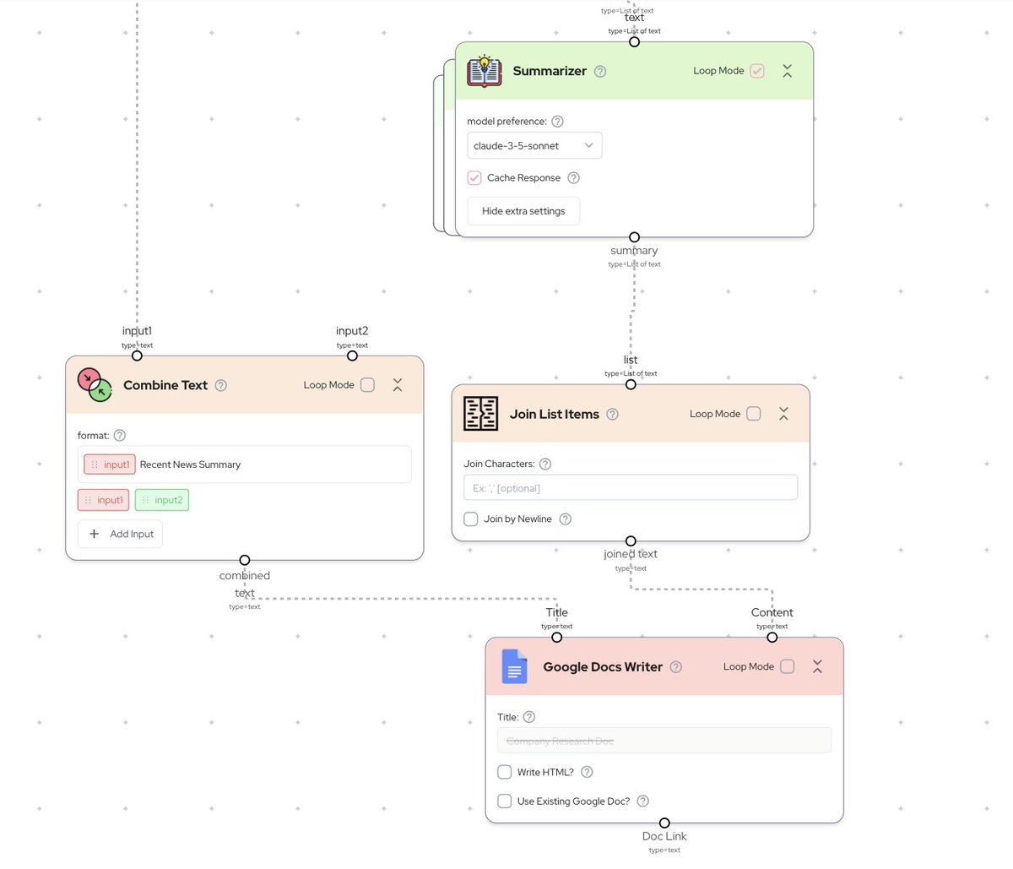
Task: Collapse the Join List Items node
Action: 783,414
